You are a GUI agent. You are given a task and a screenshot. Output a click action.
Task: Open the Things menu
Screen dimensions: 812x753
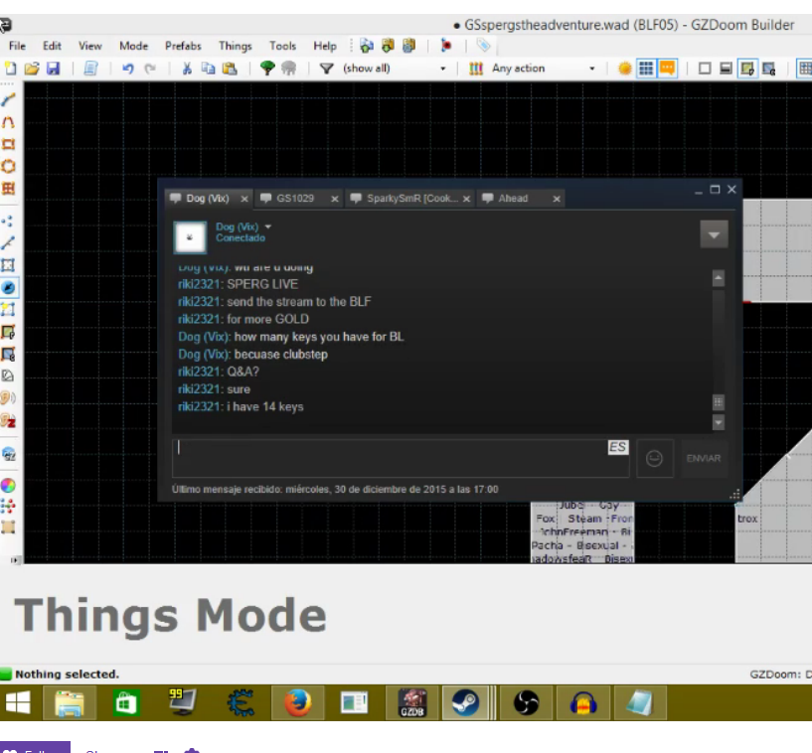click(x=236, y=46)
